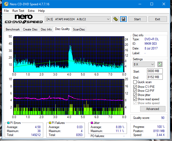172x141 pixels.
Task: Click the Start position 0000 MB field
Action: 155,71
